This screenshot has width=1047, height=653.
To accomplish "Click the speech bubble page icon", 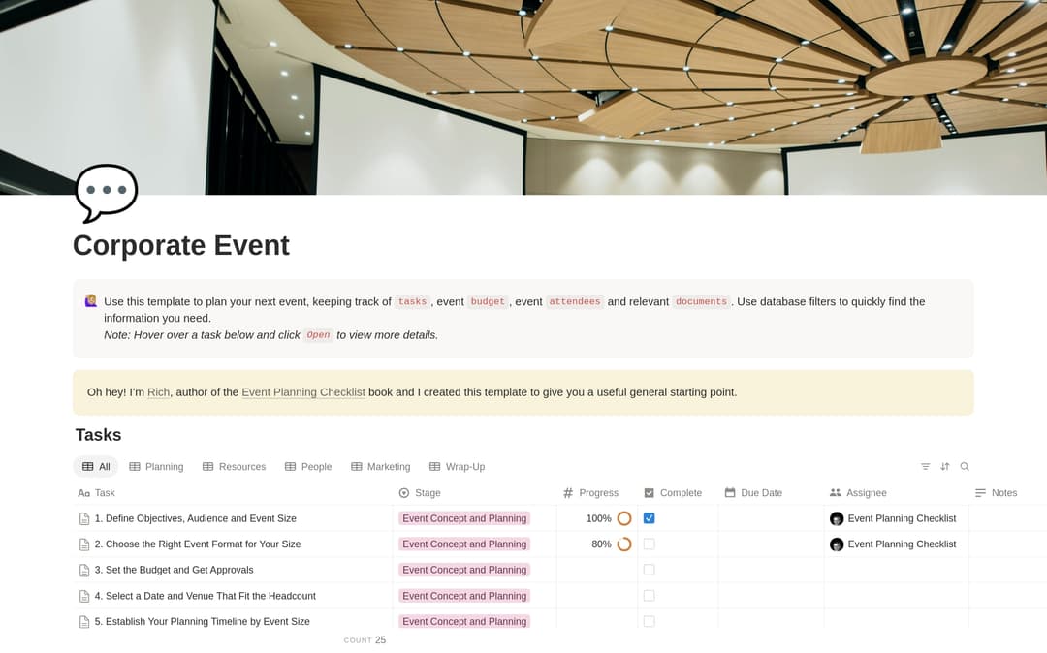I will 107,192.
